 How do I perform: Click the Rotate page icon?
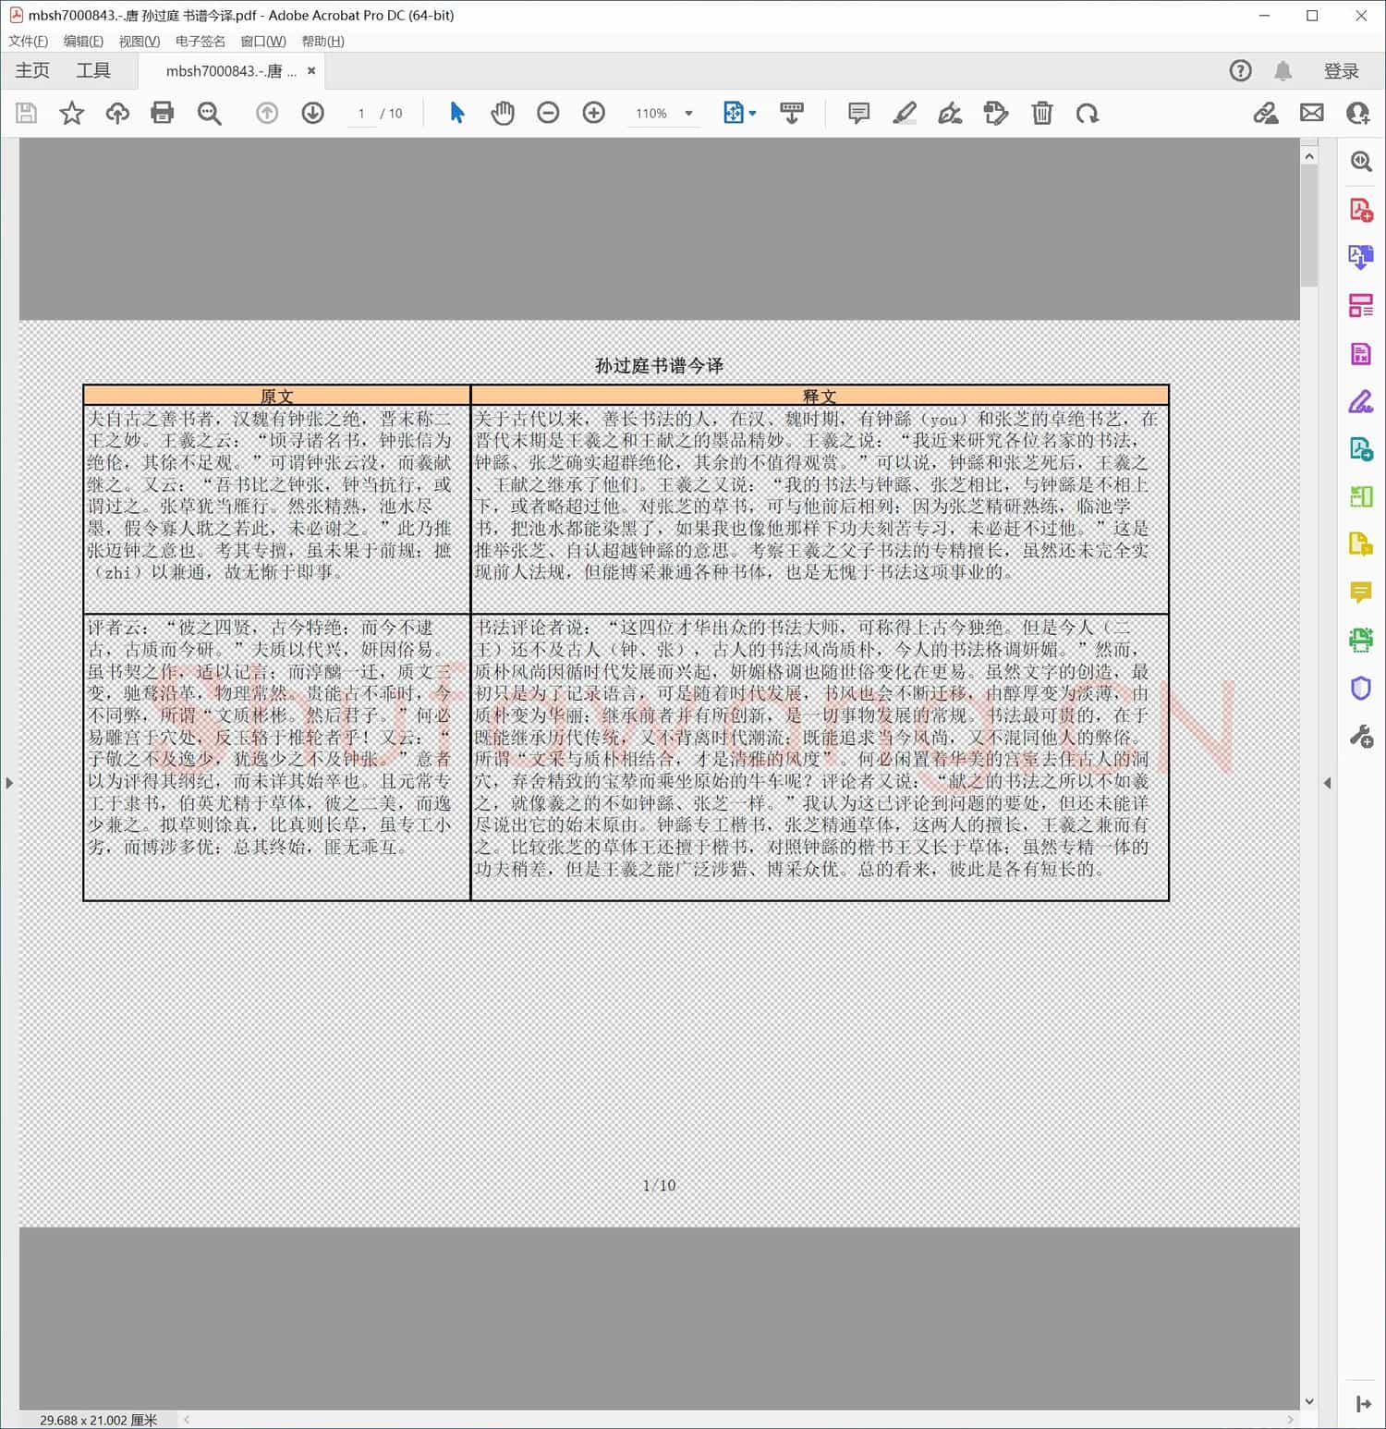pos(1088,113)
